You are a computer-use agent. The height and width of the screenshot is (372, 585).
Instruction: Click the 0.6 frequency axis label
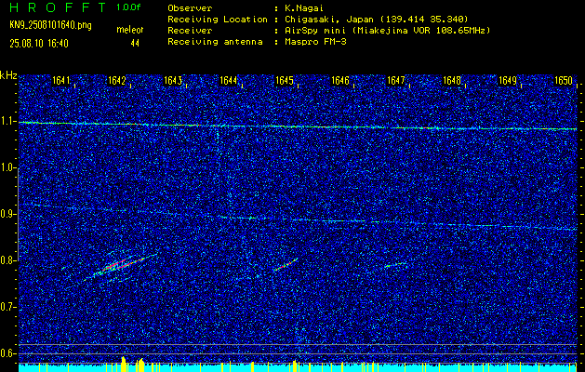pos(7,353)
